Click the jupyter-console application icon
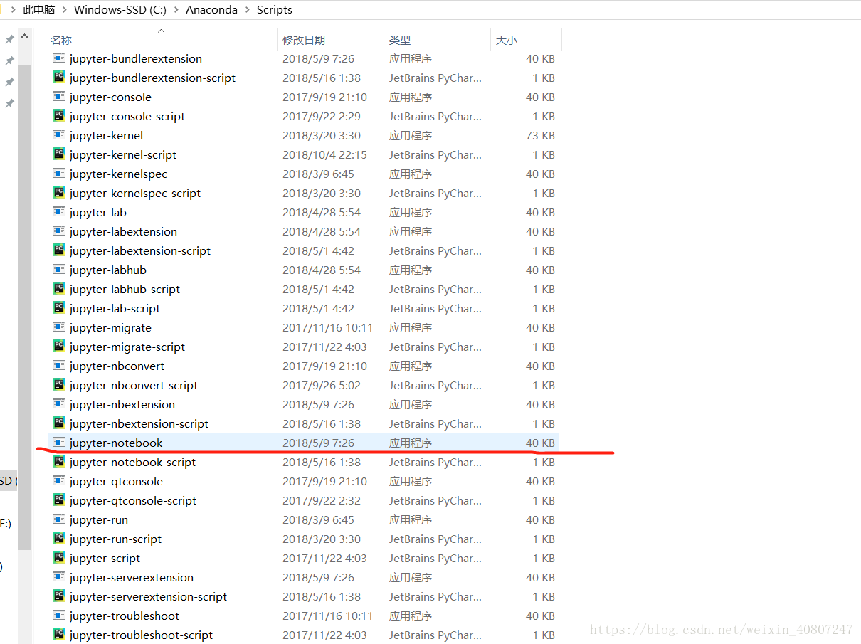The width and height of the screenshot is (861, 644). click(x=59, y=97)
